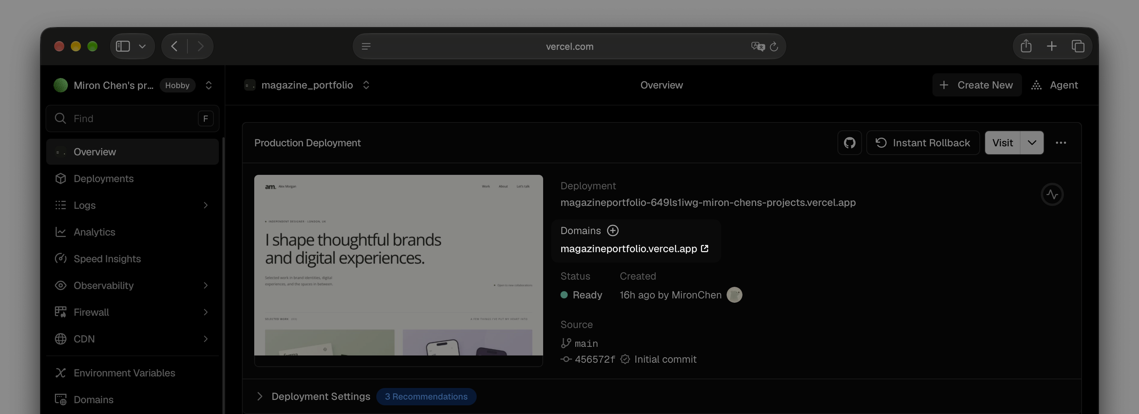This screenshot has width=1139, height=414.
Task: Click the Find search field
Action: (x=132, y=118)
